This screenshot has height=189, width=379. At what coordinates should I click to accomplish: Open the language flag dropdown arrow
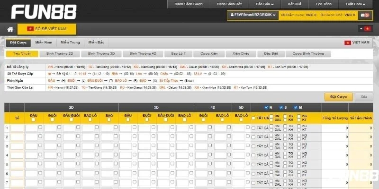(x=361, y=29)
